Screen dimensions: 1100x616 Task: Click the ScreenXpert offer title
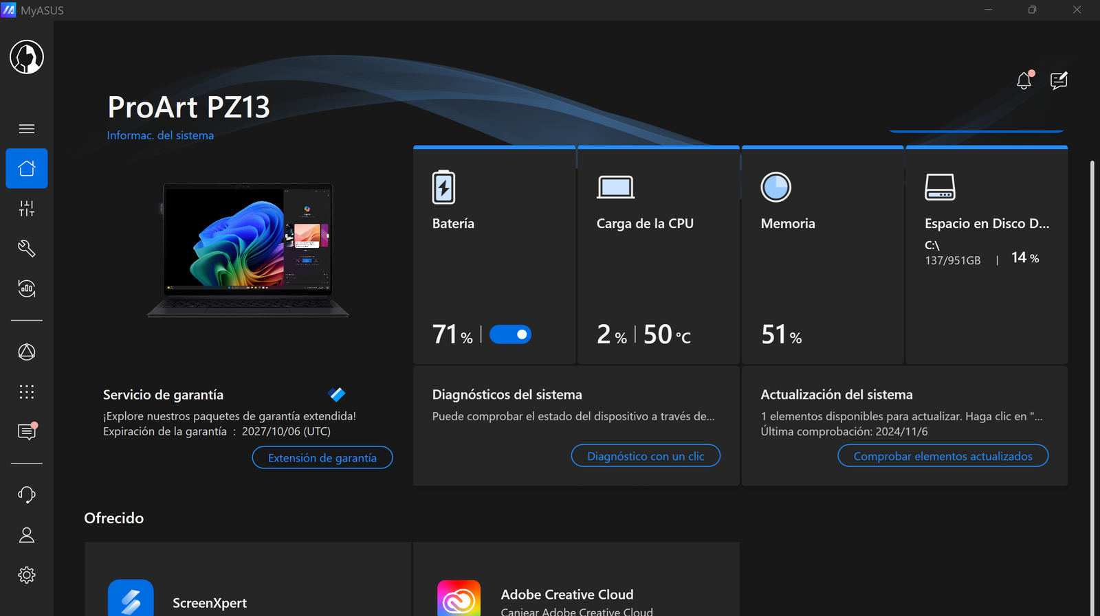click(x=210, y=603)
